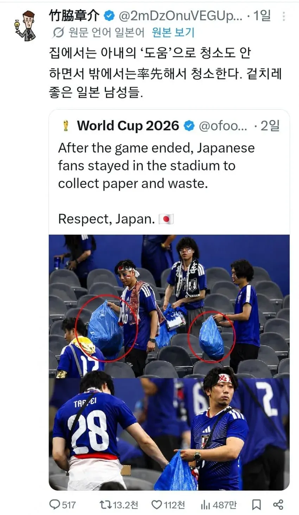Screen dimensions: 299x515
Task: Share the post with the share icon
Action: (278, 504)
